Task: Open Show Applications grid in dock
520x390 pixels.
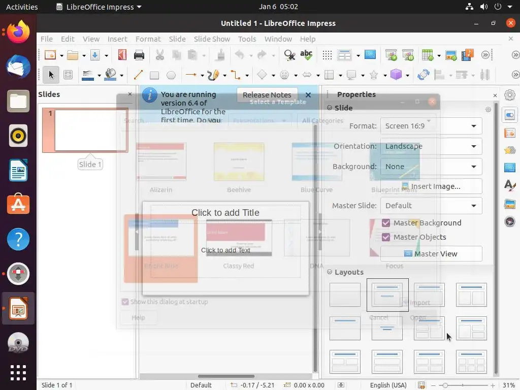Action: tap(18, 373)
